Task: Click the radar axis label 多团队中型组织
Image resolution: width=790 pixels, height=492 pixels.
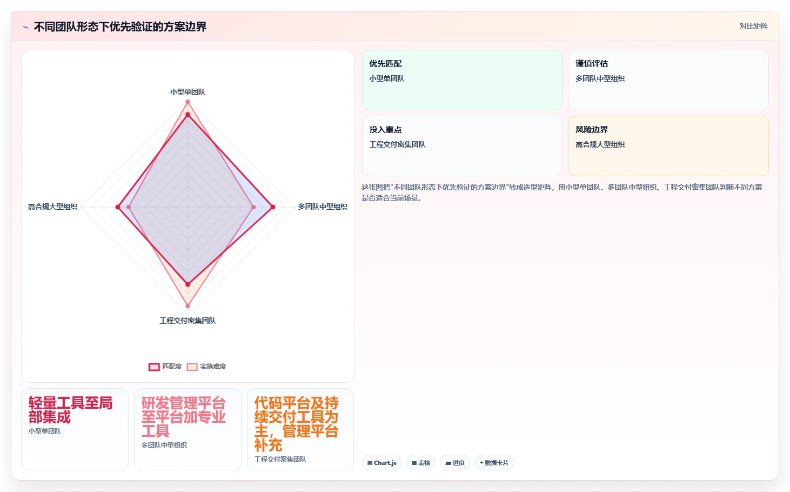Action: pos(323,207)
